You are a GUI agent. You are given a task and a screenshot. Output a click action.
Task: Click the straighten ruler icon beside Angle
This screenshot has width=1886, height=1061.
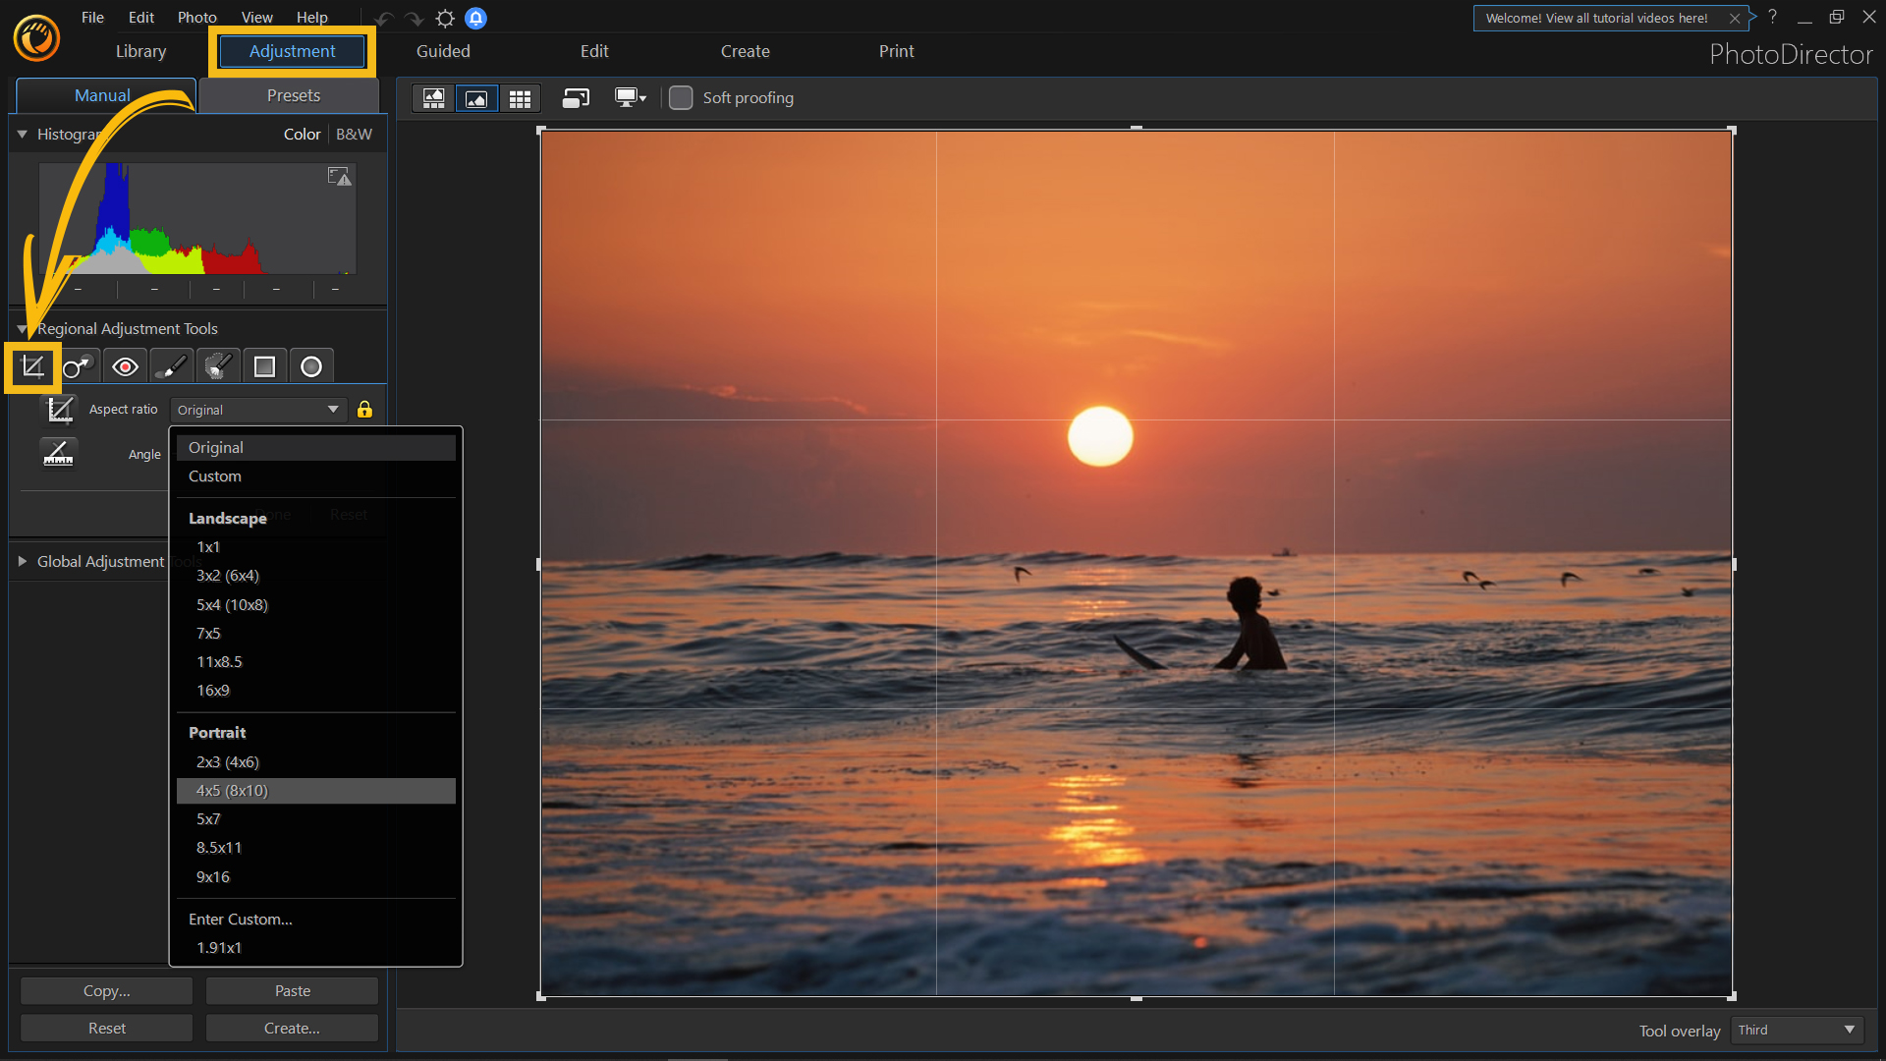point(59,454)
